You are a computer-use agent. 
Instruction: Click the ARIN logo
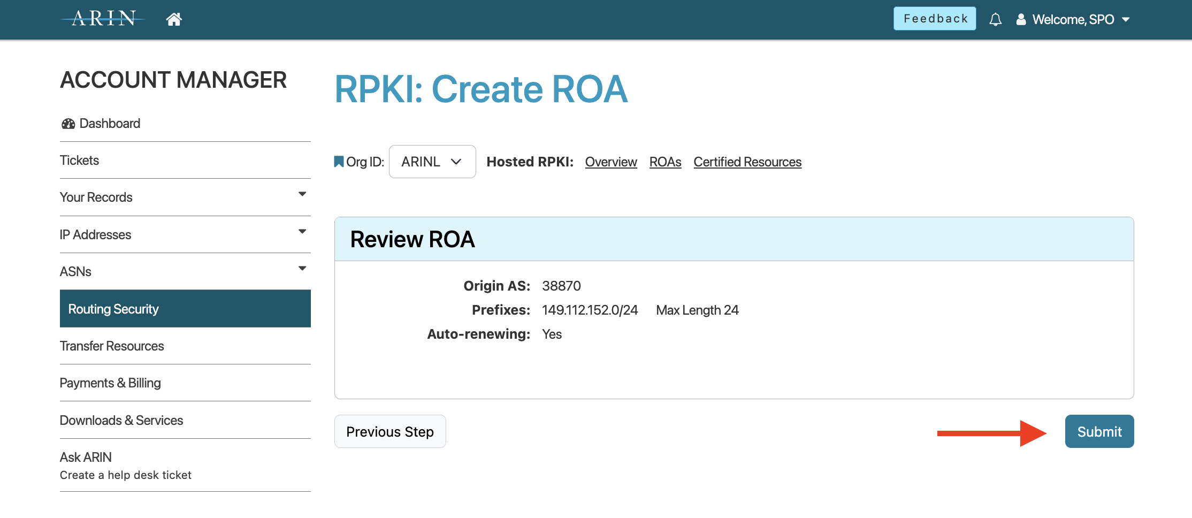coord(102,19)
